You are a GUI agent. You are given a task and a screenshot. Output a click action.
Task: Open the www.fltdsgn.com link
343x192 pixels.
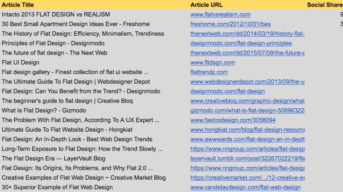pos(213,63)
